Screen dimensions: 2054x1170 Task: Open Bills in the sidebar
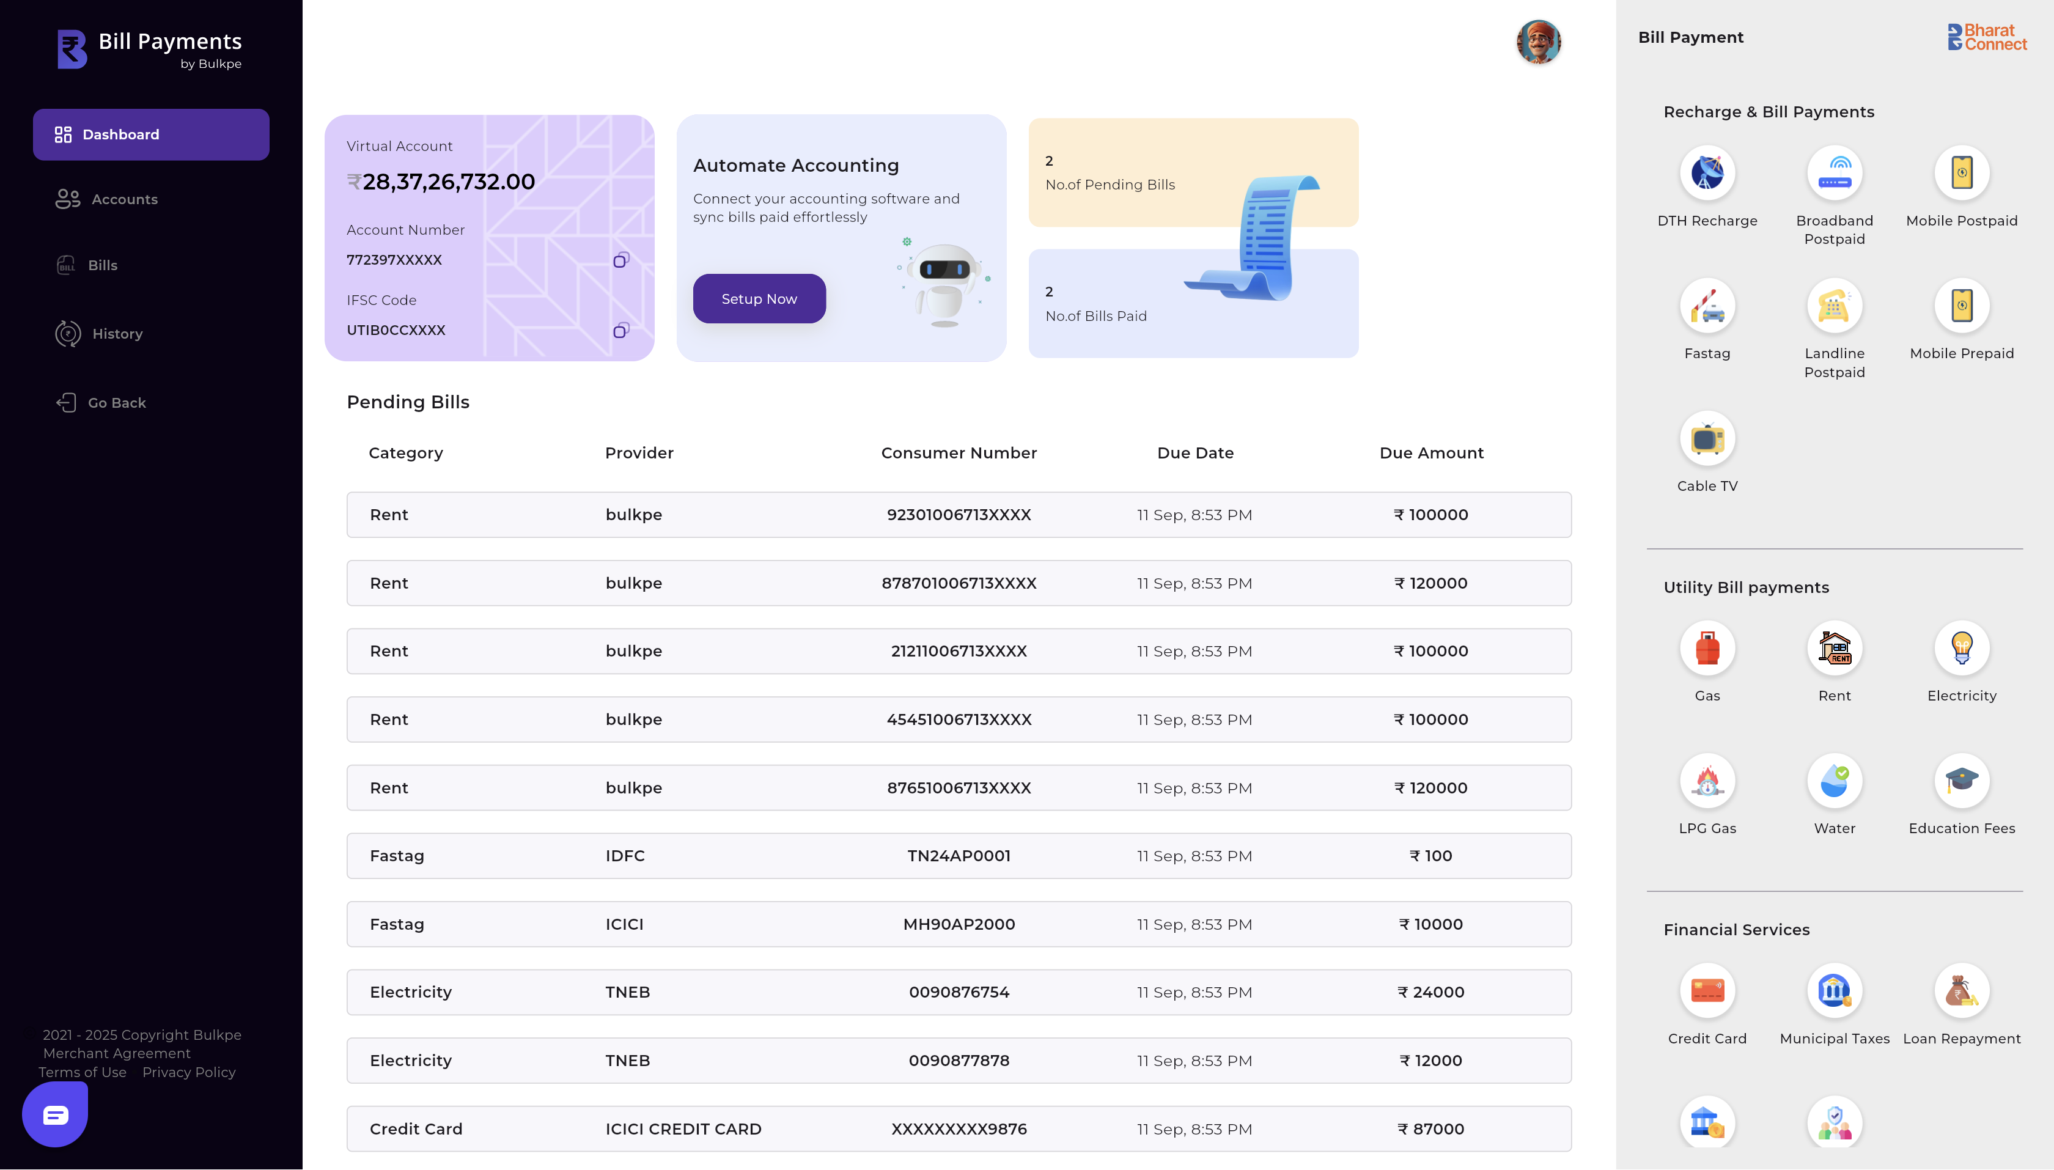click(x=87, y=265)
